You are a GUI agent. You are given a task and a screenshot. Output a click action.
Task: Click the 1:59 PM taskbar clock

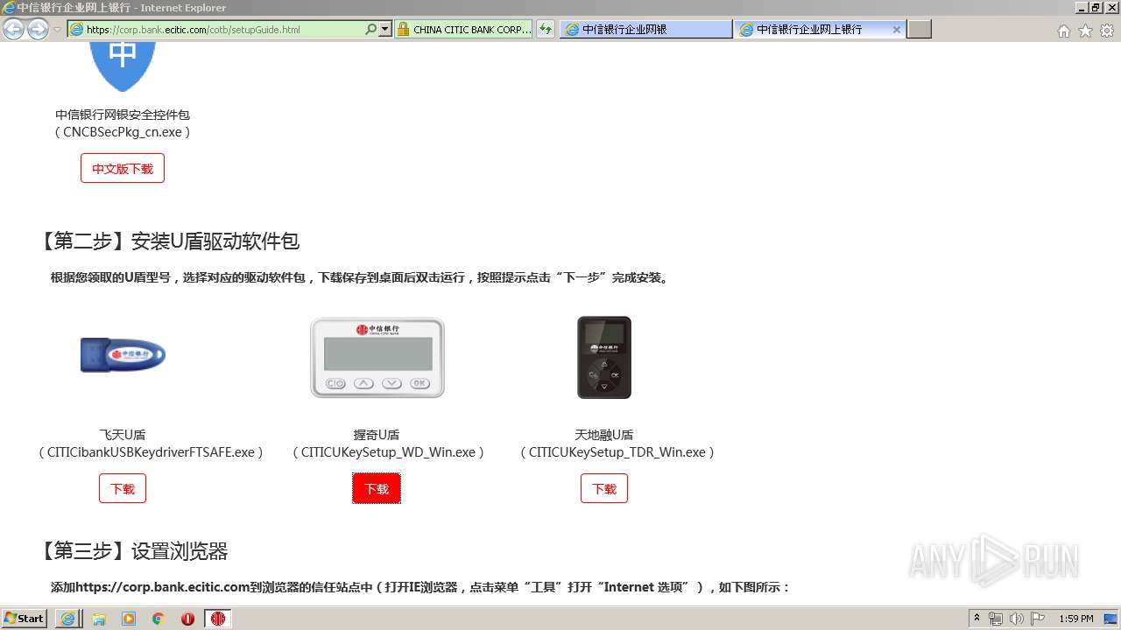[x=1076, y=619]
